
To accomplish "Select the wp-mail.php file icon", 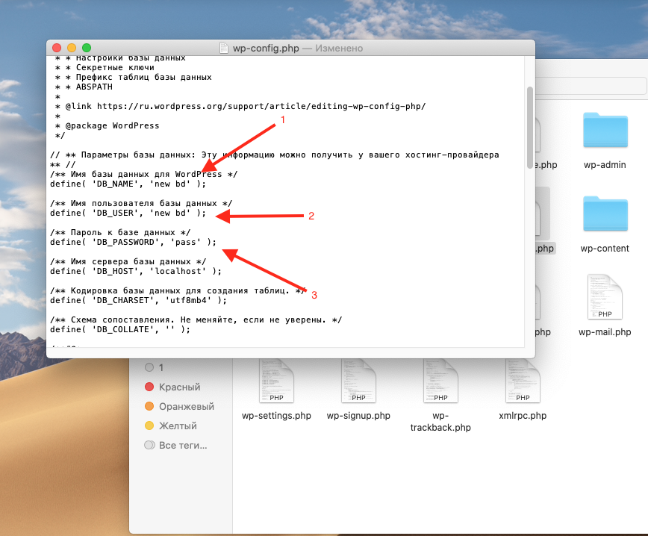I will pyautogui.click(x=605, y=296).
